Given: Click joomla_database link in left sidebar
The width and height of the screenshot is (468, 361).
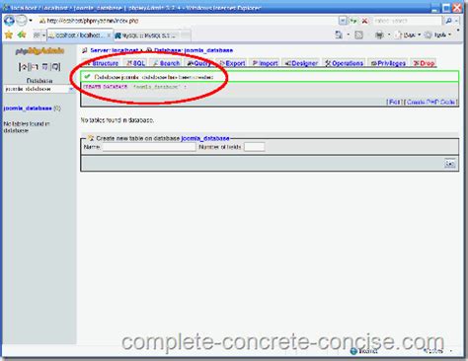Looking at the screenshot, I should 28,108.
